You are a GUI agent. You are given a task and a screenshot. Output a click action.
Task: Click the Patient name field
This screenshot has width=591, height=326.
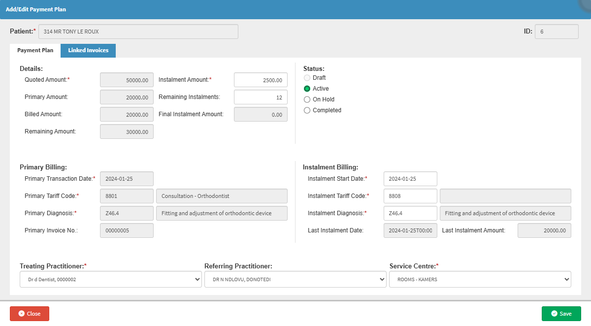pyautogui.click(x=138, y=32)
